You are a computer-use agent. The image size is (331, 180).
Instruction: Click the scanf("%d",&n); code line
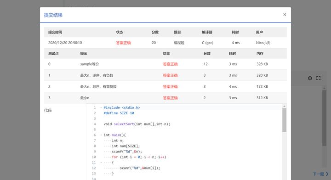point(127,152)
